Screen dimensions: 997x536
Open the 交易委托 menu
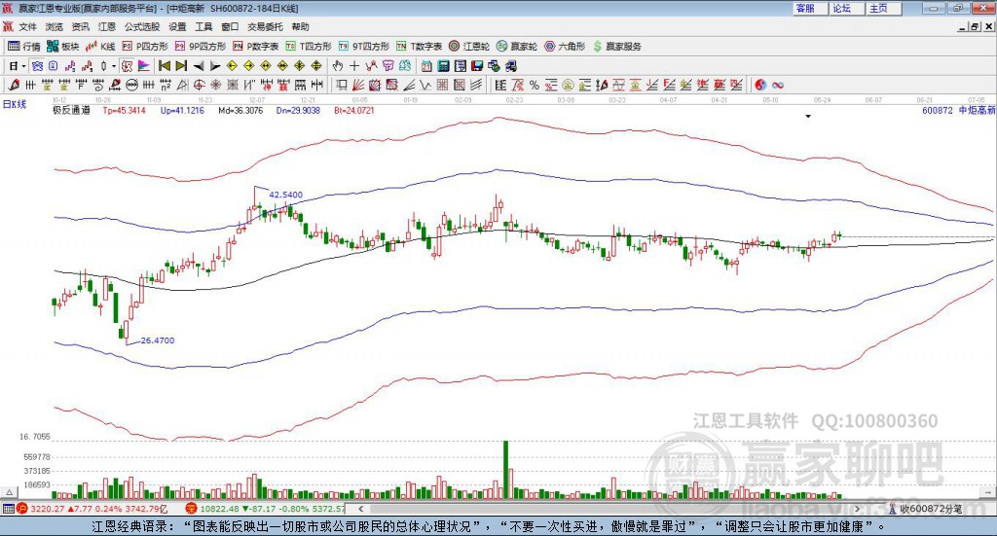tap(265, 26)
